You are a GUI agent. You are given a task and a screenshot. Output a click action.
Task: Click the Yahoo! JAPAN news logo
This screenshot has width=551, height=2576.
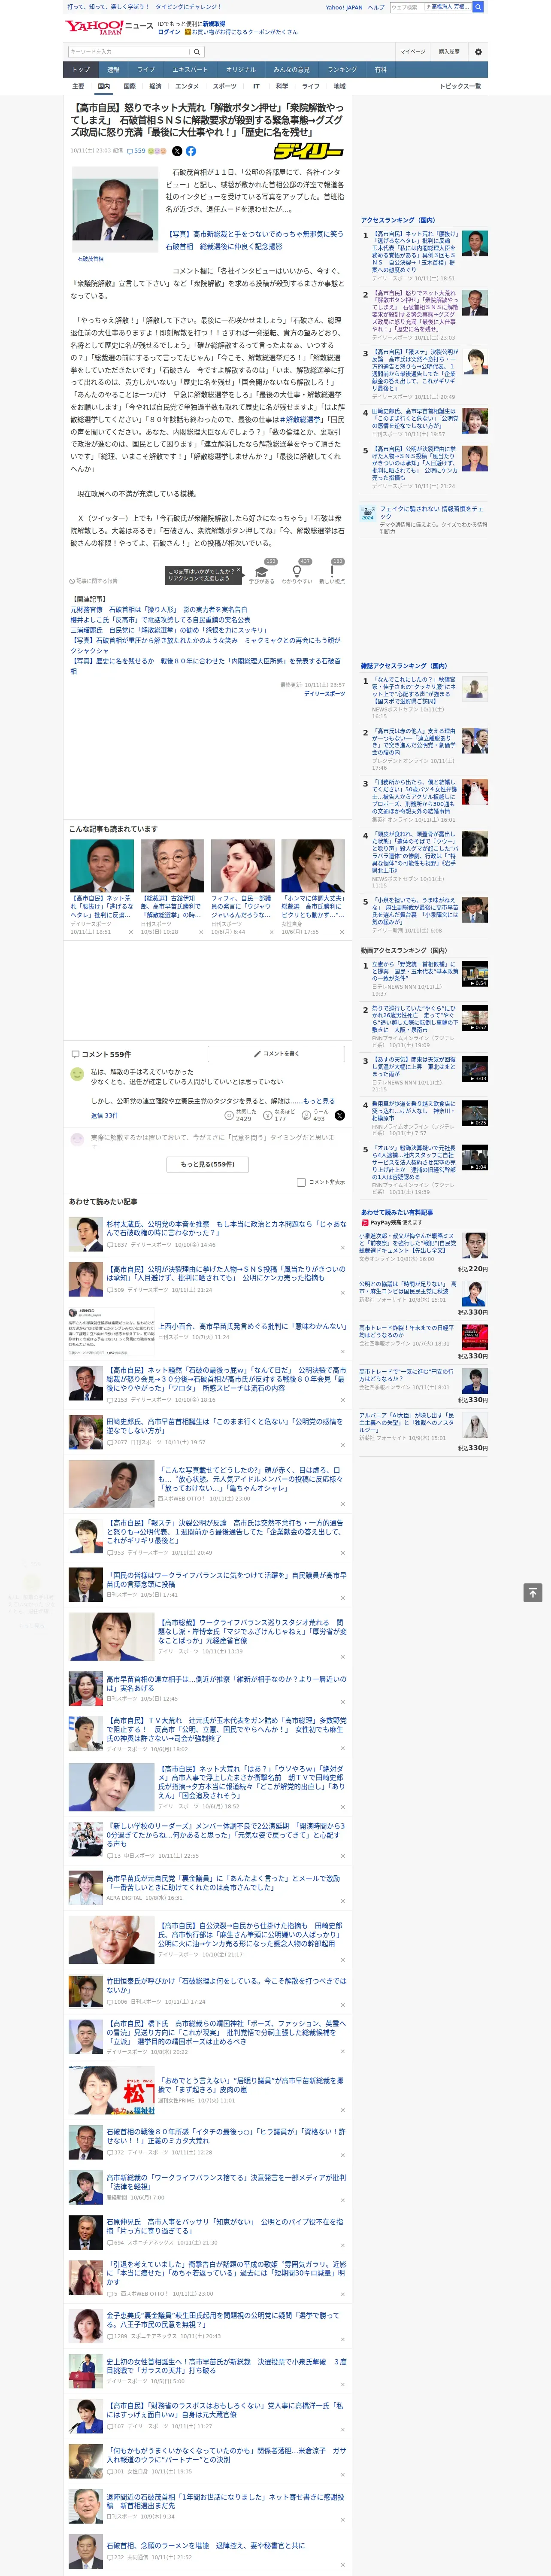click(x=109, y=27)
